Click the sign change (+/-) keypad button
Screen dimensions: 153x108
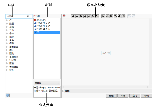click(97, 16)
